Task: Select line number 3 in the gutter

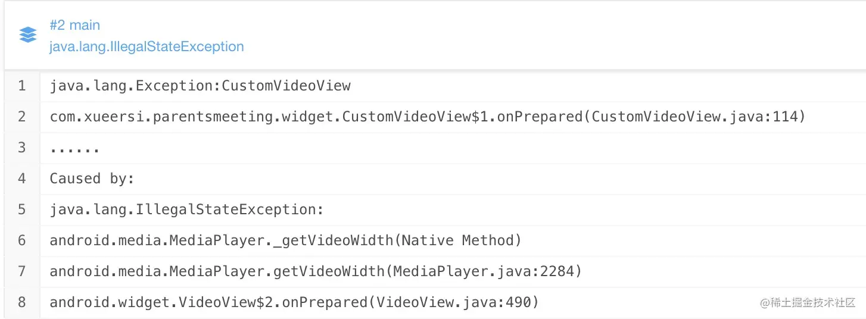Action: 22,148
